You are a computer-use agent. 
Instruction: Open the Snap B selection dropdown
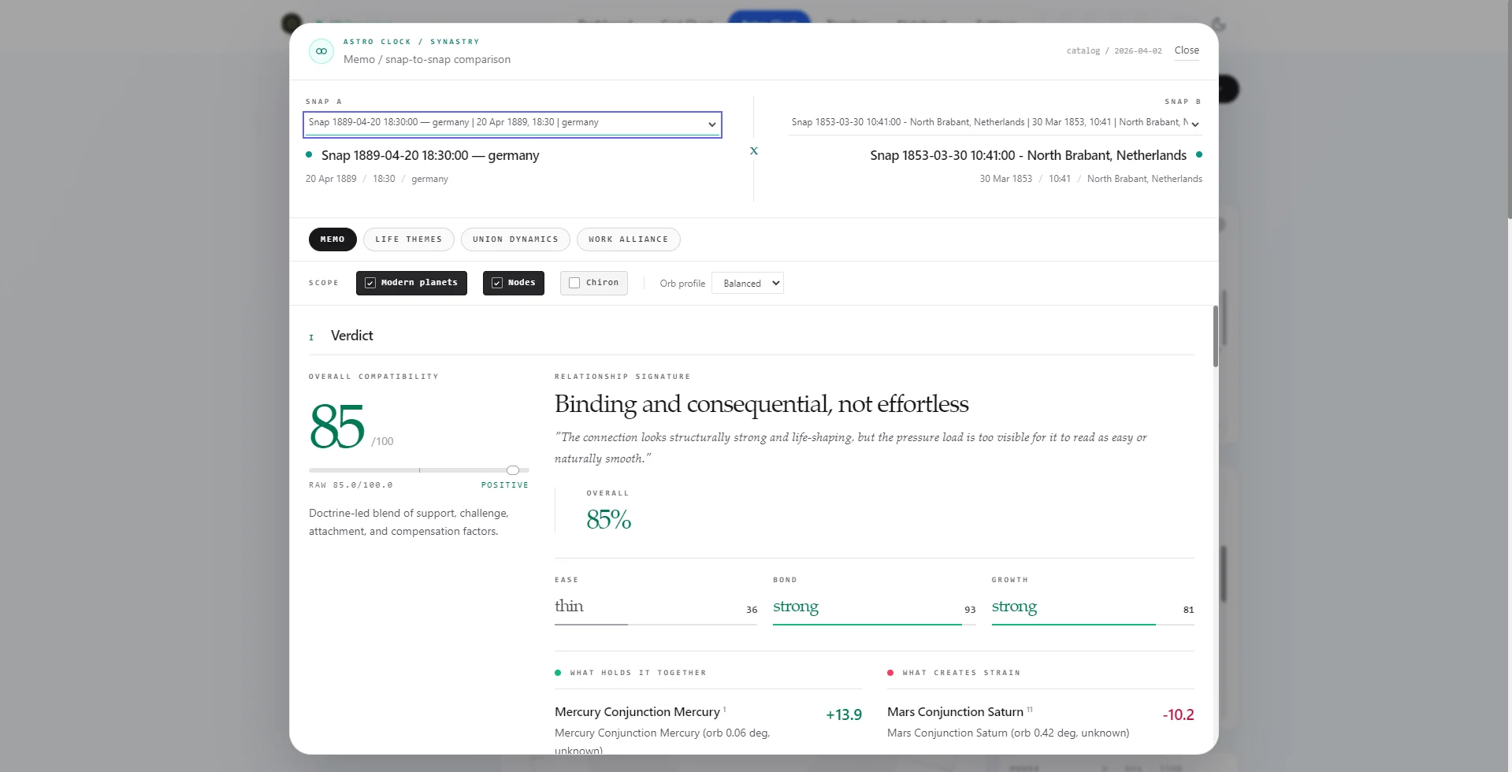click(x=995, y=123)
